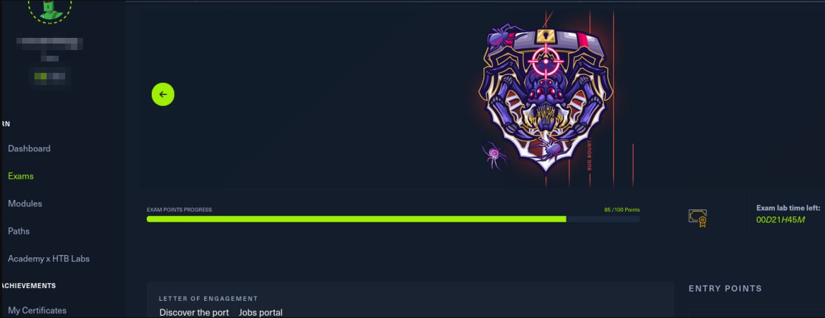Select the Discover the port text
The width and height of the screenshot is (825, 318).
(194, 313)
